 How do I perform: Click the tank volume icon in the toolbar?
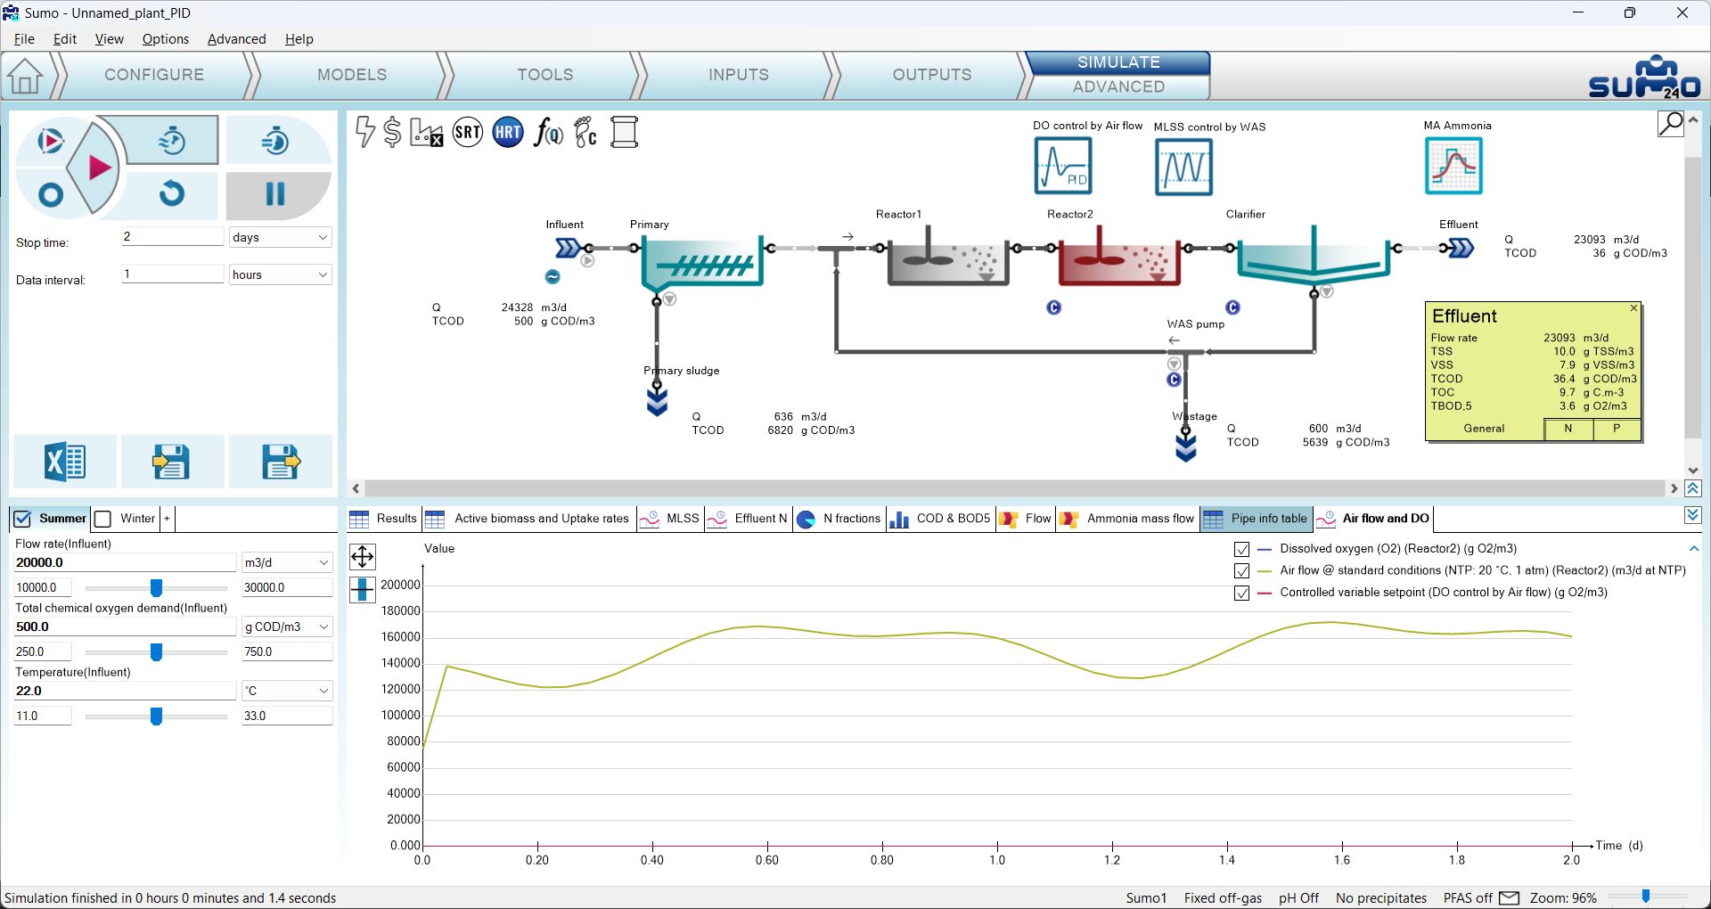tap(625, 133)
